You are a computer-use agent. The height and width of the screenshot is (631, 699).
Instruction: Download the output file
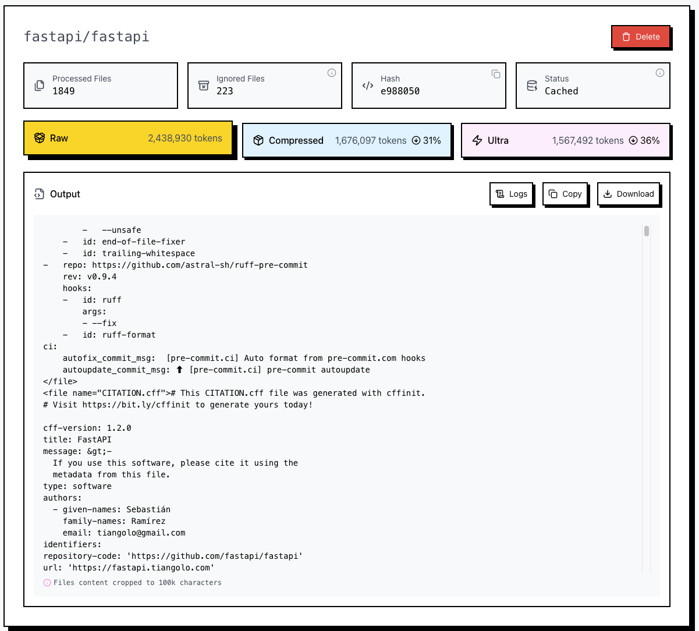pos(629,194)
